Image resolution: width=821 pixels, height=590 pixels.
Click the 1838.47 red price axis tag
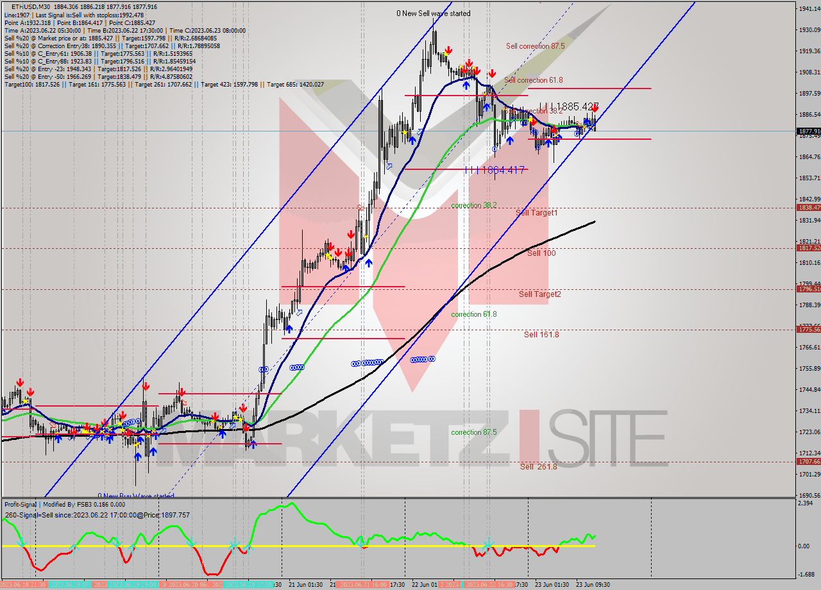(x=808, y=208)
